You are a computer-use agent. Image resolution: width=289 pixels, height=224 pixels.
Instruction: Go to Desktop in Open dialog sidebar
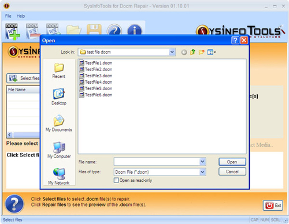[59, 97]
